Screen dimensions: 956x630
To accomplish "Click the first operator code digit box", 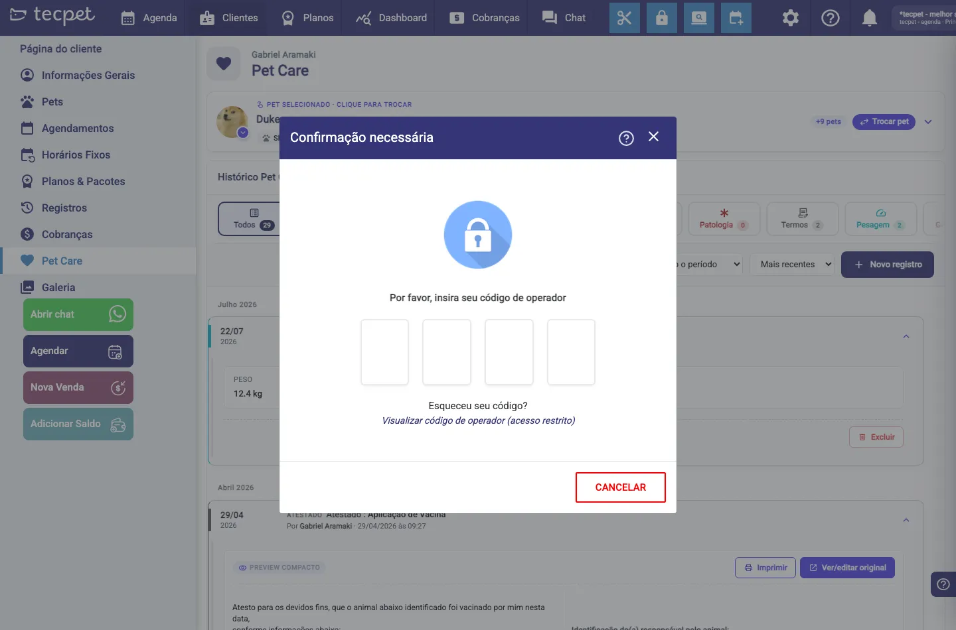I will click(x=384, y=352).
